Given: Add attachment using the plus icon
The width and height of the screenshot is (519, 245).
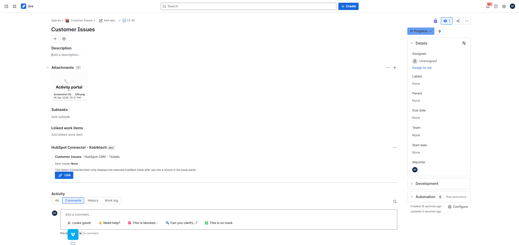Looking at the screenshot, I should (x=395, y=67).
